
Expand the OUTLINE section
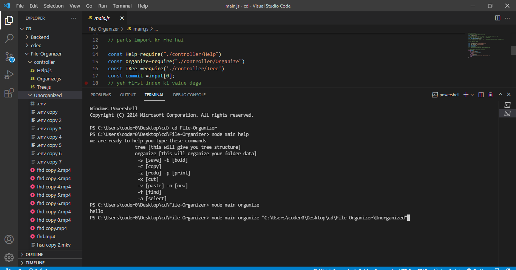pyautogui.click(x=50, y=255)
